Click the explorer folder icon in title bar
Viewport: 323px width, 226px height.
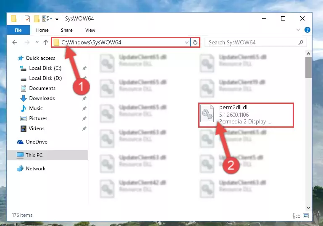point(13,18)
